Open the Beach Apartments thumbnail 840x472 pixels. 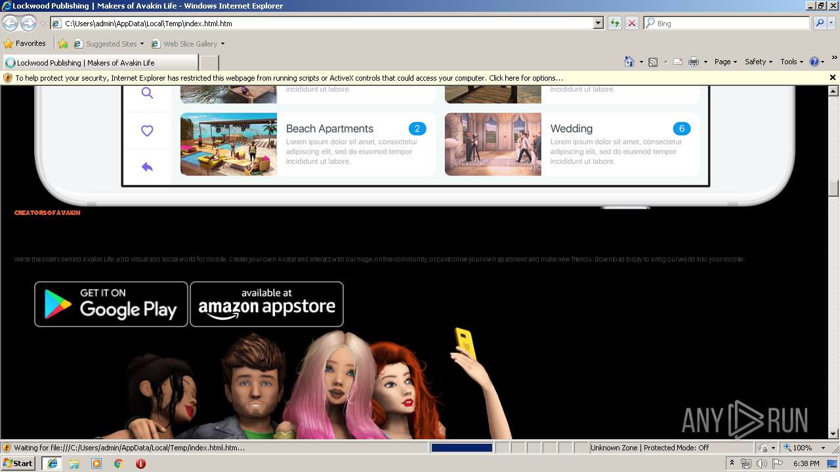[x=228, y=144]
